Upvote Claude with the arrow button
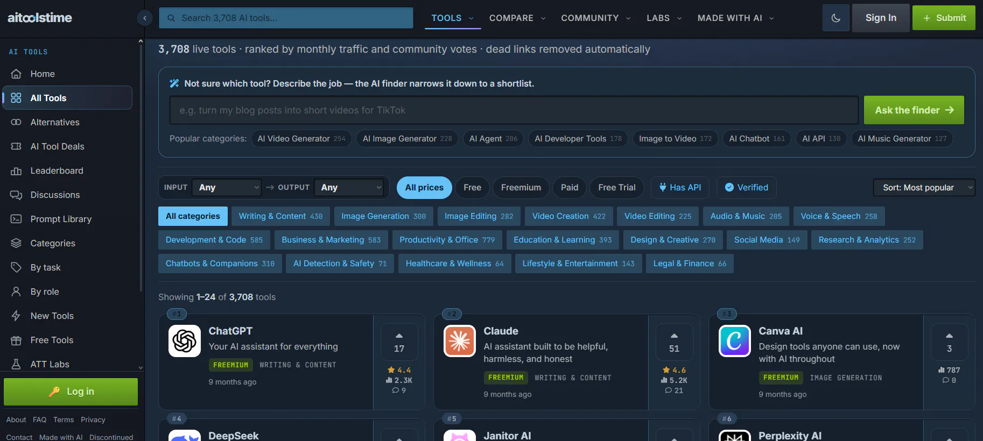 tap(674, 342)
